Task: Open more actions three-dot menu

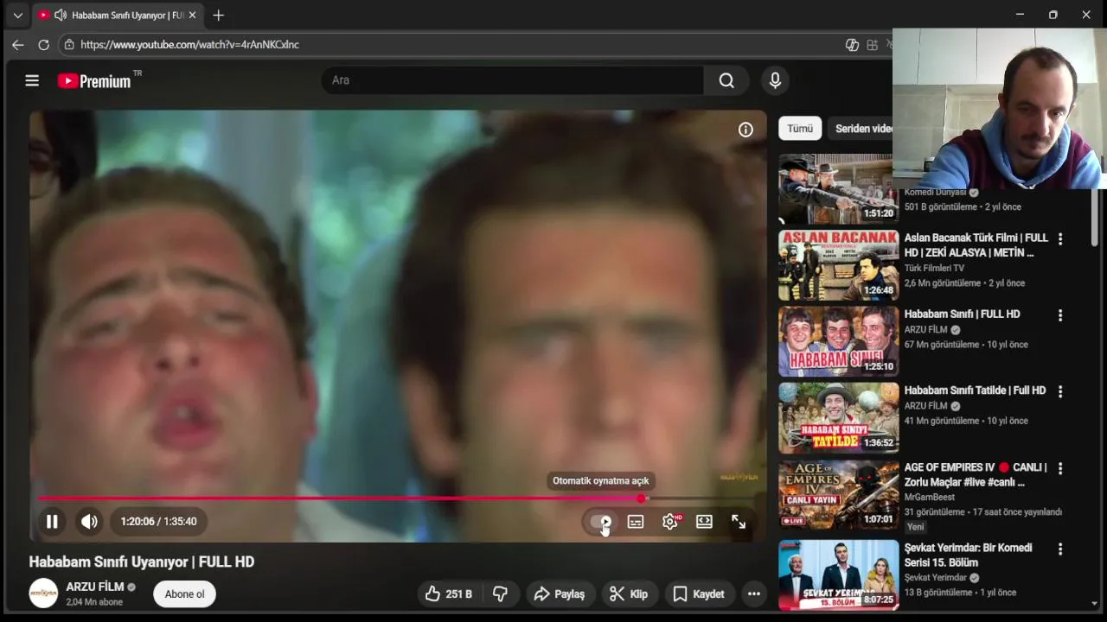Action: [x=754, y=594]
